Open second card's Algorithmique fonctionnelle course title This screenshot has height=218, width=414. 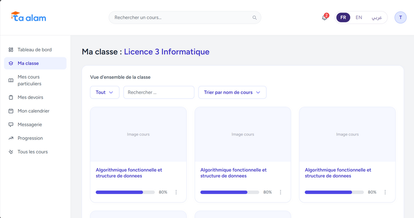pyautogui.click(x=234, y=173)
